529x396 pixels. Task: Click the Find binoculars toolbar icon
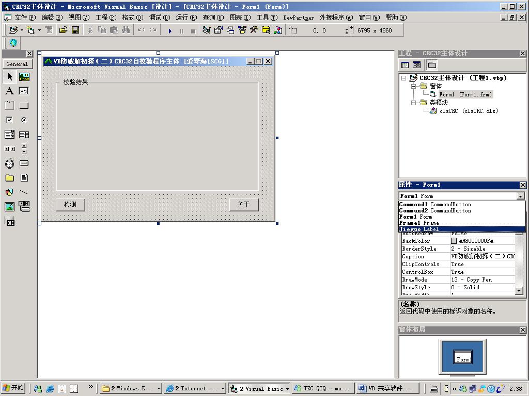126,30
